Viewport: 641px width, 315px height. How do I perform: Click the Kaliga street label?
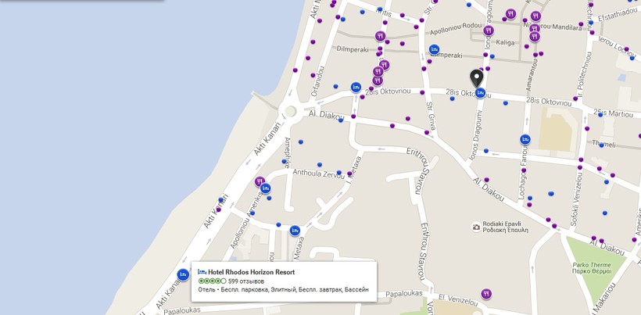(x=505, y=42)
